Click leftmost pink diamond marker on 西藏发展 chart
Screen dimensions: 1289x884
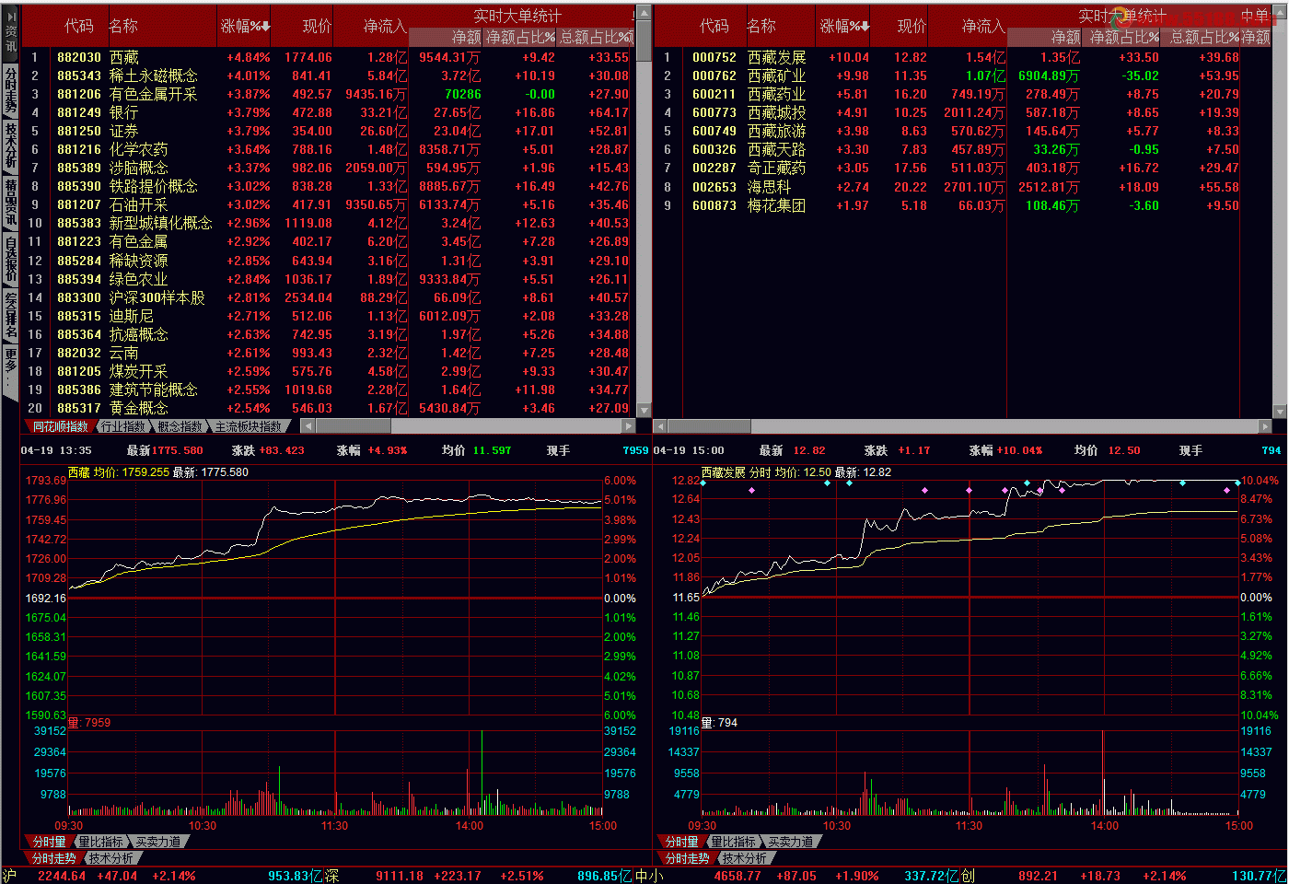coord(752,490)
